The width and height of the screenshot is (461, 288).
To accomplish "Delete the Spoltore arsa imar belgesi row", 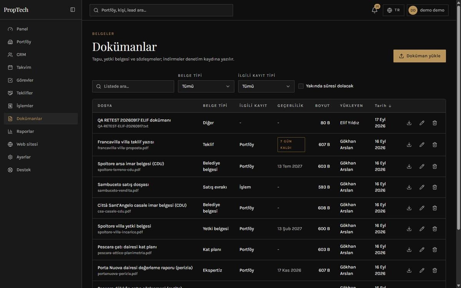I will click(x=434, y=167).
